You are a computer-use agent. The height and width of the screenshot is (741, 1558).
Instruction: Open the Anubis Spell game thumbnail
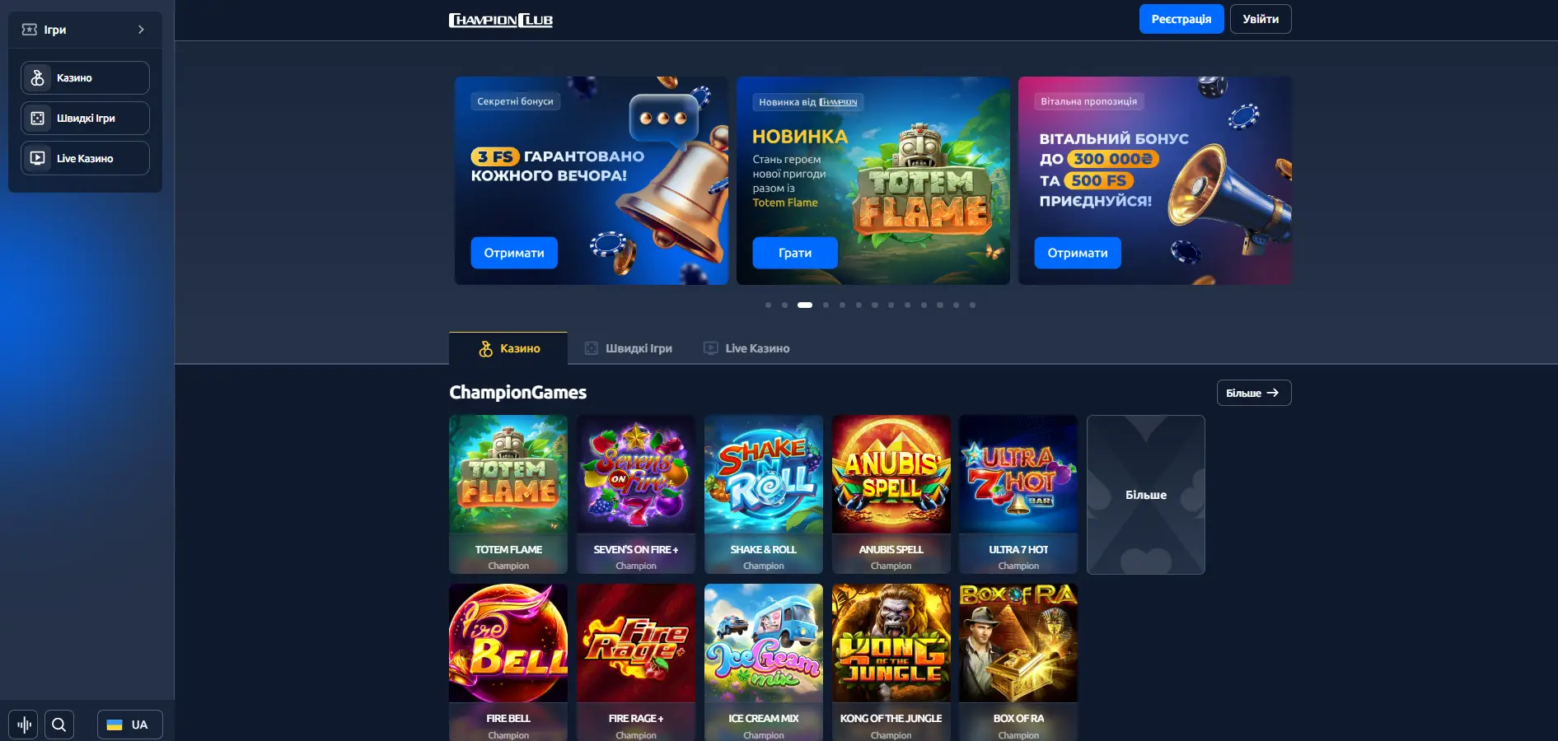pos(891,494)
